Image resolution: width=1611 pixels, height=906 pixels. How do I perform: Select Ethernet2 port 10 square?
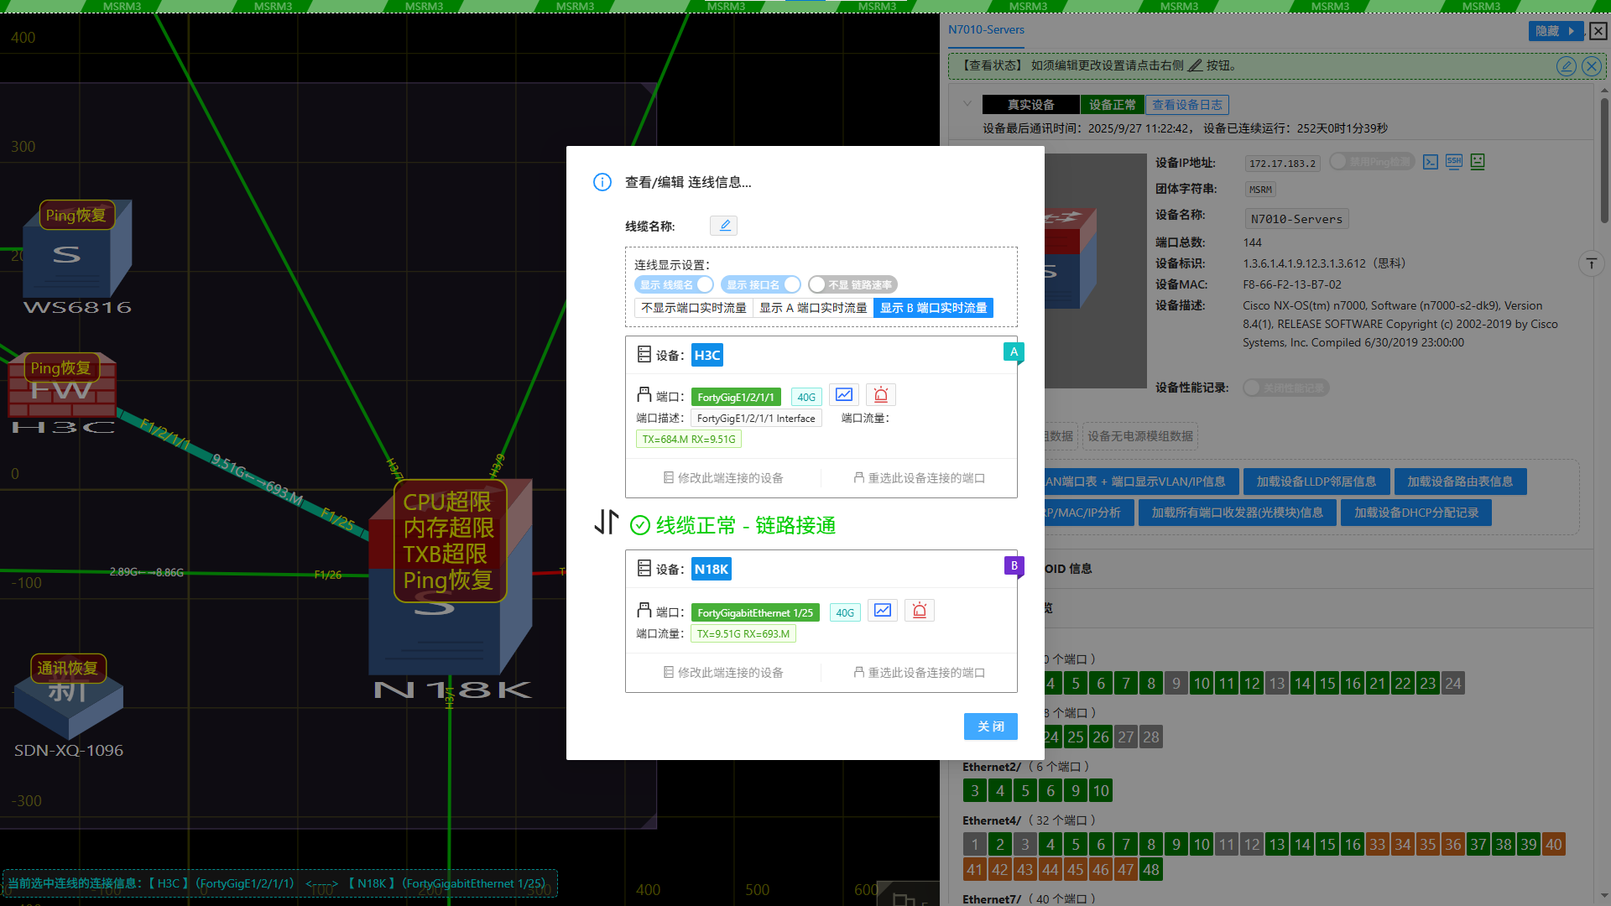click(1100, 790)
